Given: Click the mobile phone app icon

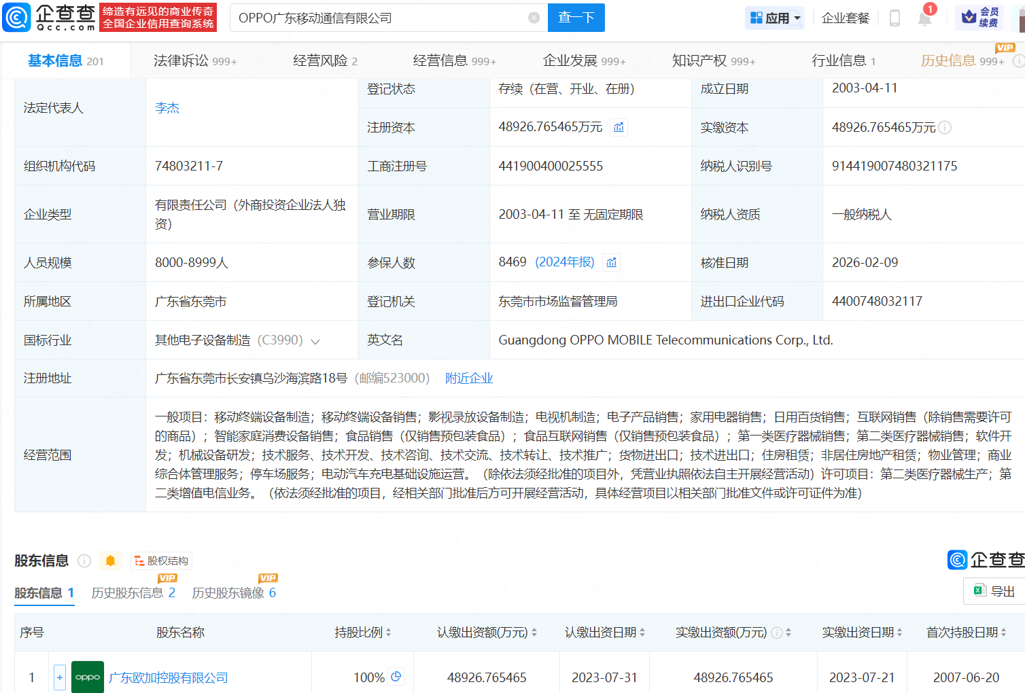Looking at the screenshot, I should 894,18.
